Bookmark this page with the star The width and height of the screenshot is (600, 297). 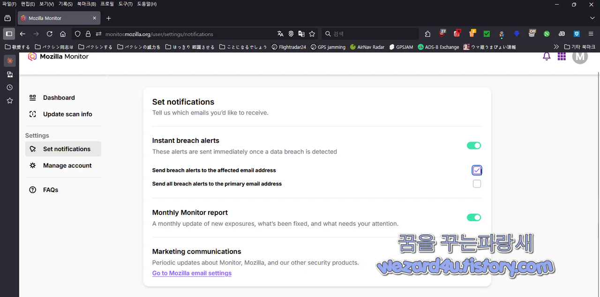click(x=312, y=34)
